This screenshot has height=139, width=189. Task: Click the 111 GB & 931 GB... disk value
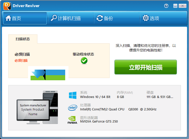coord(160,97)
